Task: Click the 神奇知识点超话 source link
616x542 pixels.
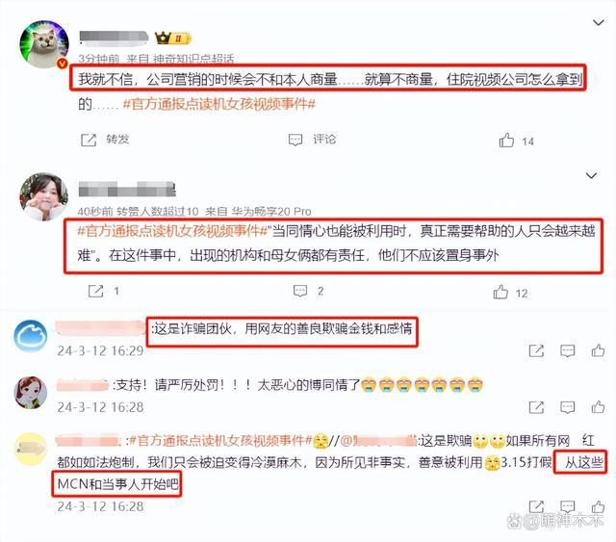Action: pos(193,60)
